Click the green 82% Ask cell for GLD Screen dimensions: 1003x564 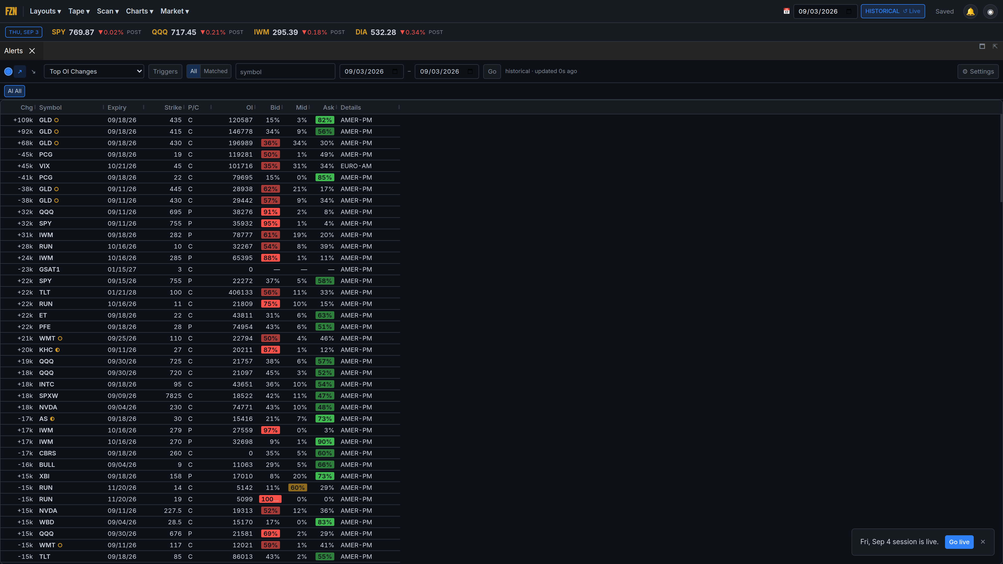(x=325, y=120)
